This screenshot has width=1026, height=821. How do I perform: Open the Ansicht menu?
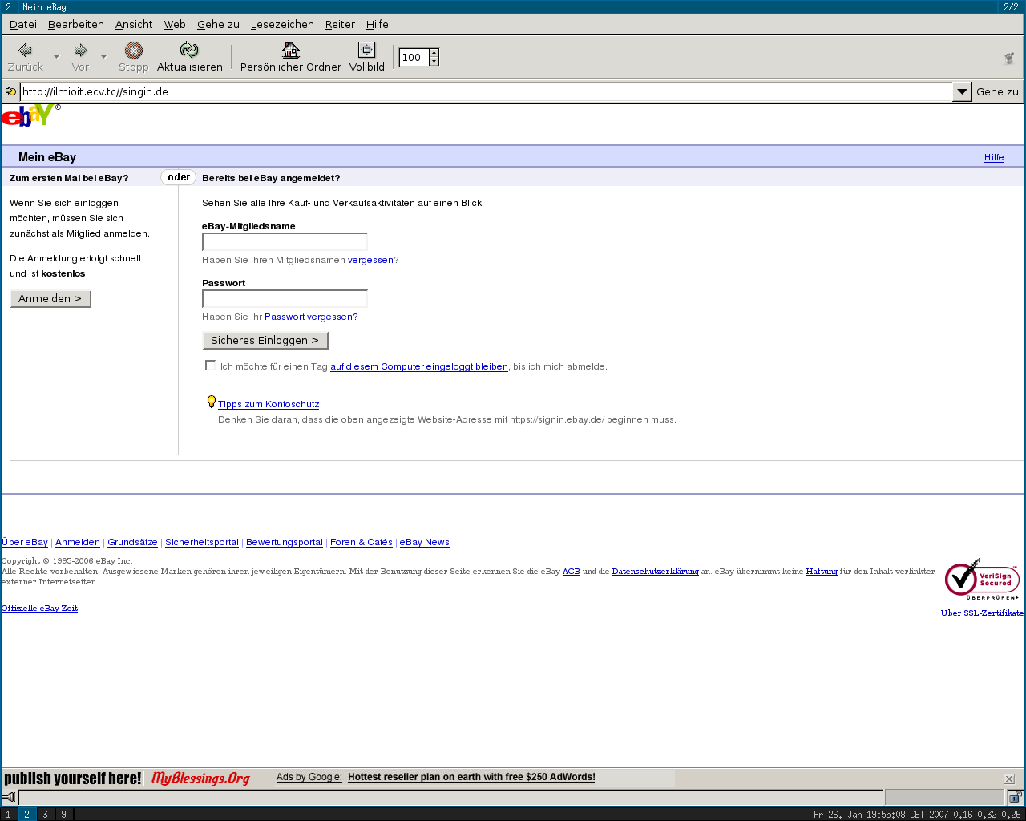(134, 24)
